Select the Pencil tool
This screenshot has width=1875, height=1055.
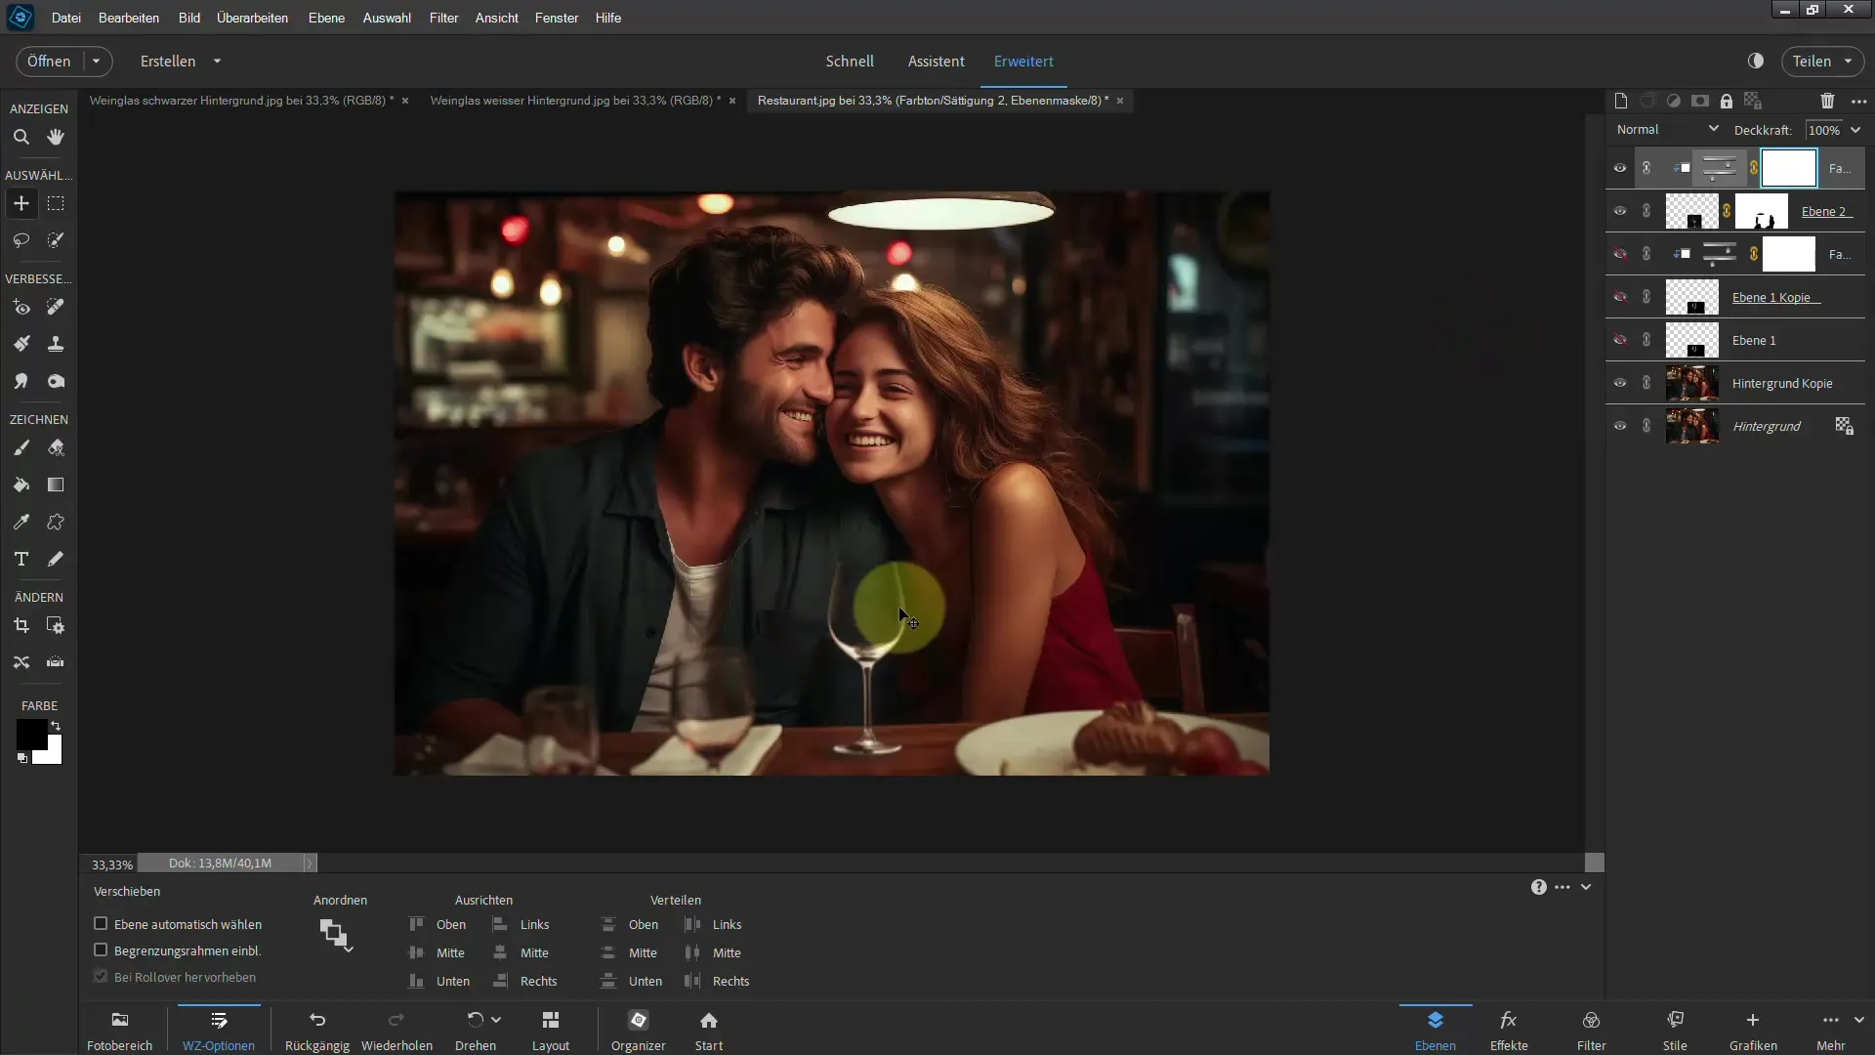[x=56, y=560]
